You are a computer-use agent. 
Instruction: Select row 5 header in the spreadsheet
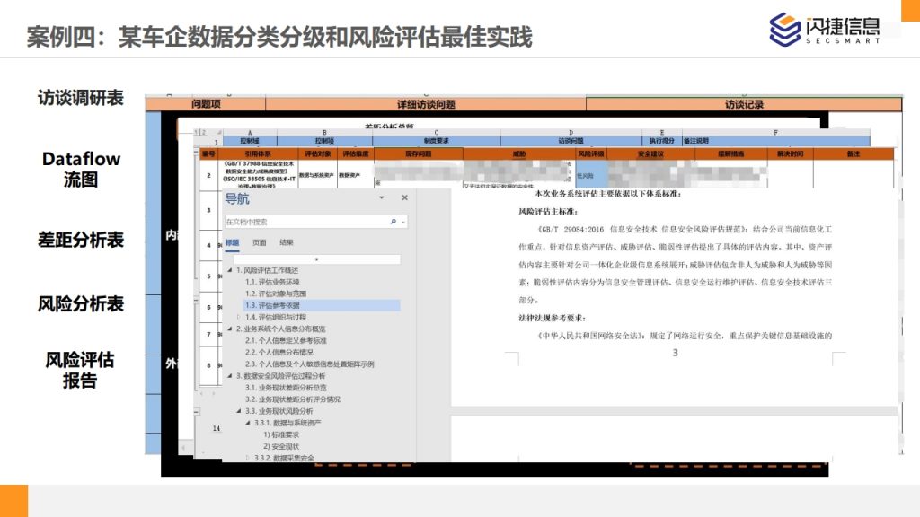coord(208,276)
